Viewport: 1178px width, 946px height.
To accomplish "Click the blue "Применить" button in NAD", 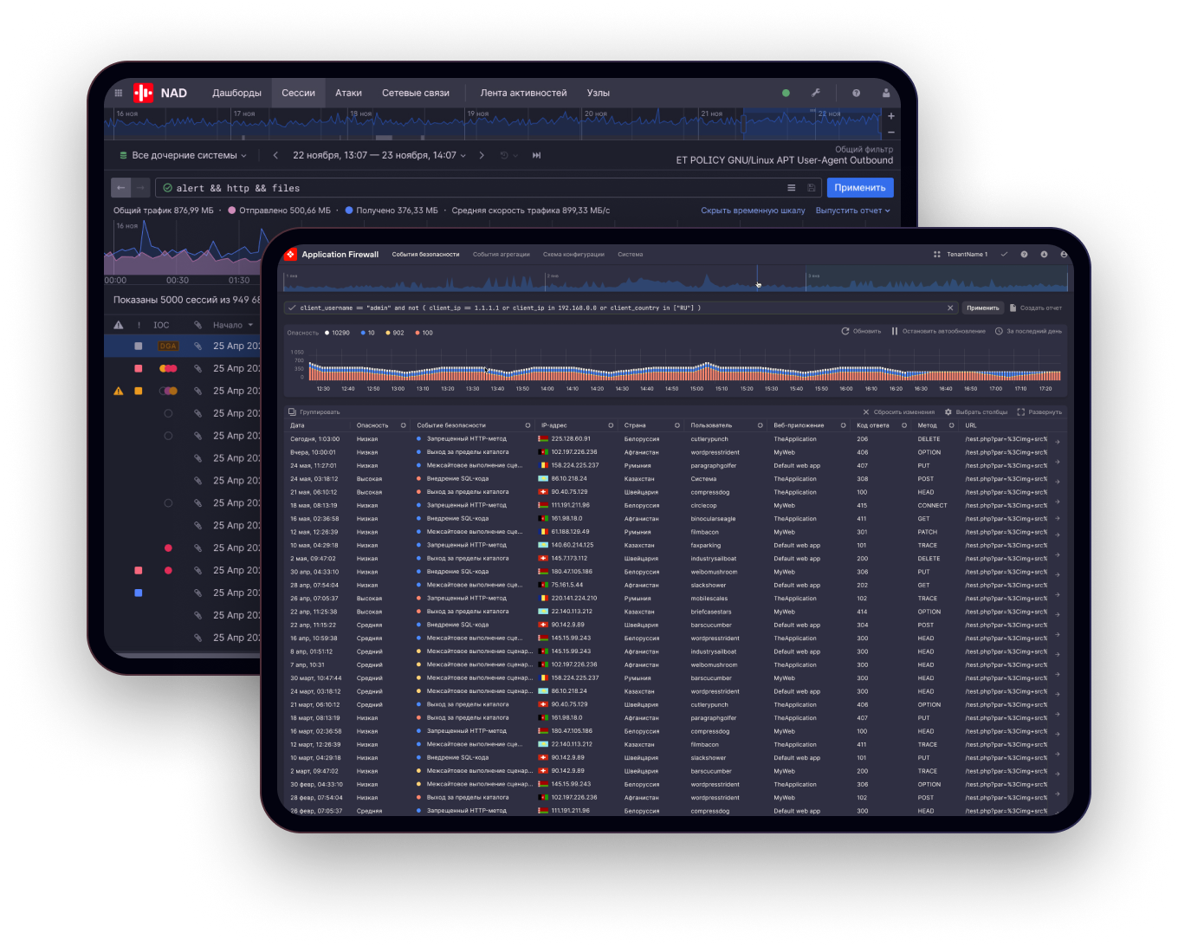I will click(859, 188).
